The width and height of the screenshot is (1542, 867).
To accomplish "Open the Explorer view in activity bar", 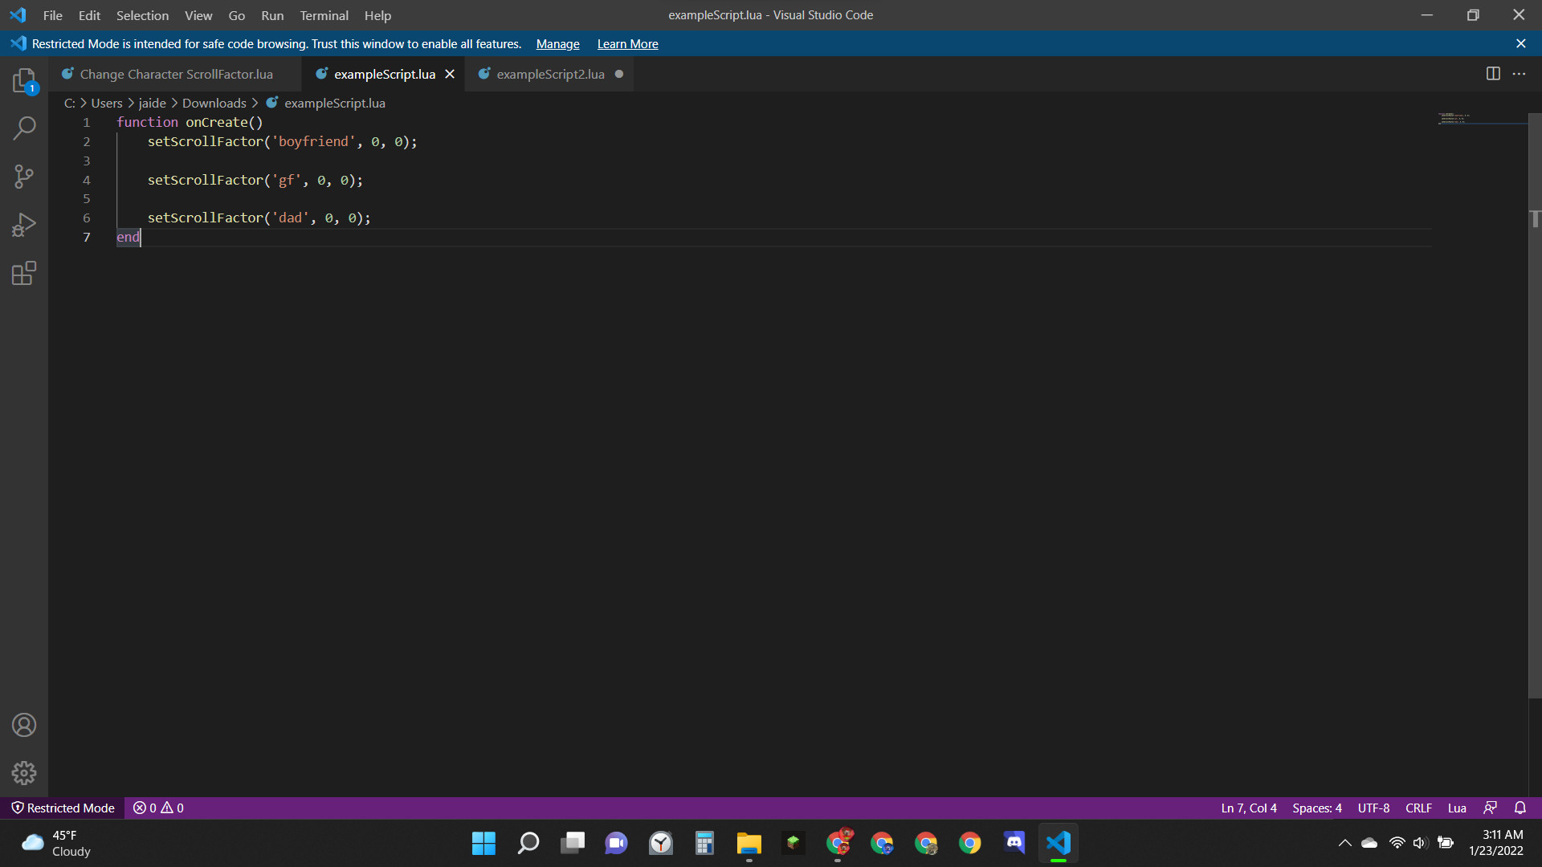I will (24, 80).
